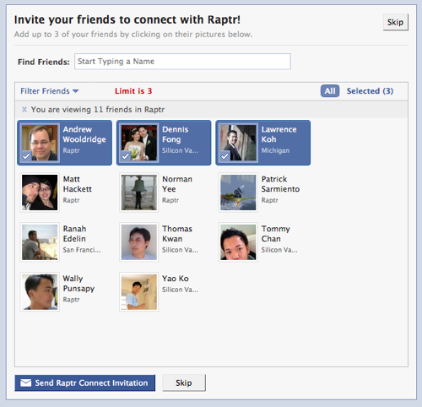Click the Skip button beside the title
The width and height of the screenshot is (422, 407).
[395, 22]
